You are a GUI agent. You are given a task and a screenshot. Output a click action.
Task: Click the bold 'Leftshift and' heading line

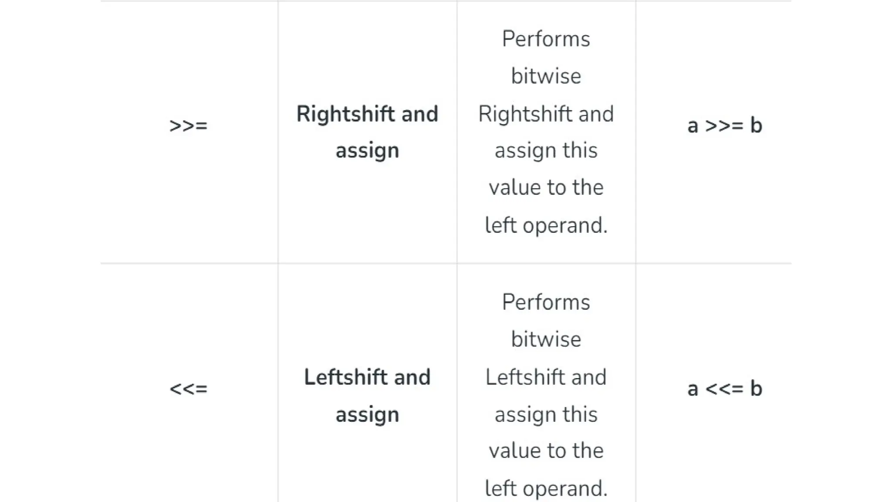[x=367, y=377]
